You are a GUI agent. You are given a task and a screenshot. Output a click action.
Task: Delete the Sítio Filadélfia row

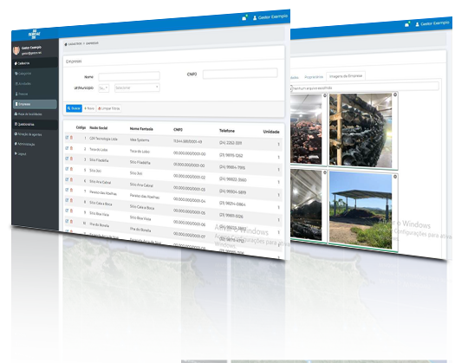tap(71, 159)
